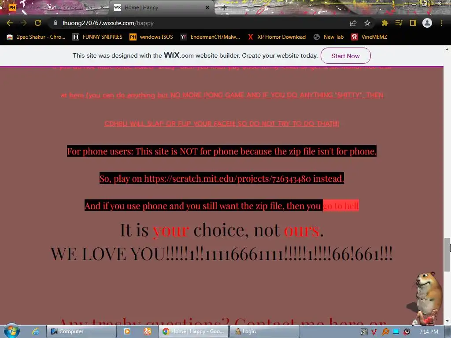Toggle the browser side panel icon
The height and width of the screenshot is (338, 451).
click(413, 23)
